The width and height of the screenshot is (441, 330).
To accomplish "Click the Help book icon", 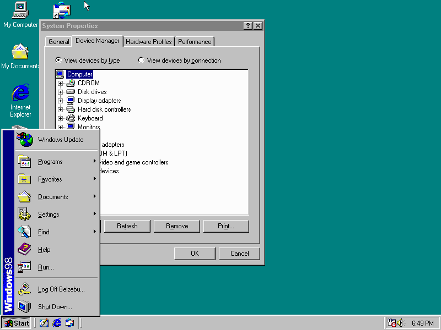I will tap(24, 250).
